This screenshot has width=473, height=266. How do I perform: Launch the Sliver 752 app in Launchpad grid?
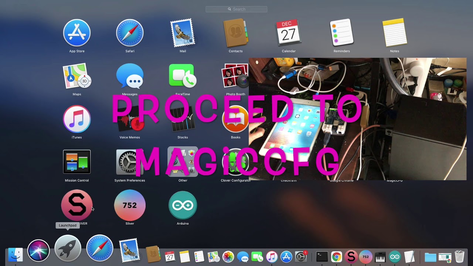pyautogui.click(x=130, y=205)
